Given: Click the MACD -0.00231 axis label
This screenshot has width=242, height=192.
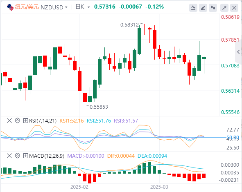Looking at the screenshot, I should click(229, 180).
